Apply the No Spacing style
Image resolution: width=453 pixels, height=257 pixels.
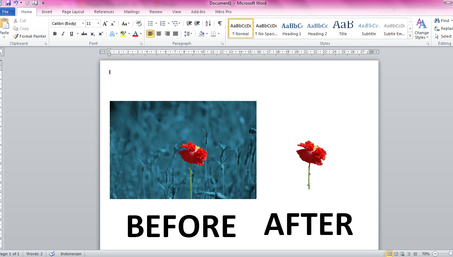tap(266, 28)
